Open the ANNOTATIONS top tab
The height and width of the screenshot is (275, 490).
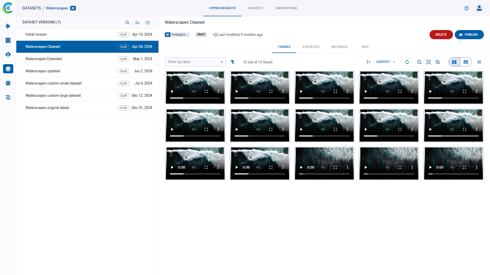click(286, 8)
